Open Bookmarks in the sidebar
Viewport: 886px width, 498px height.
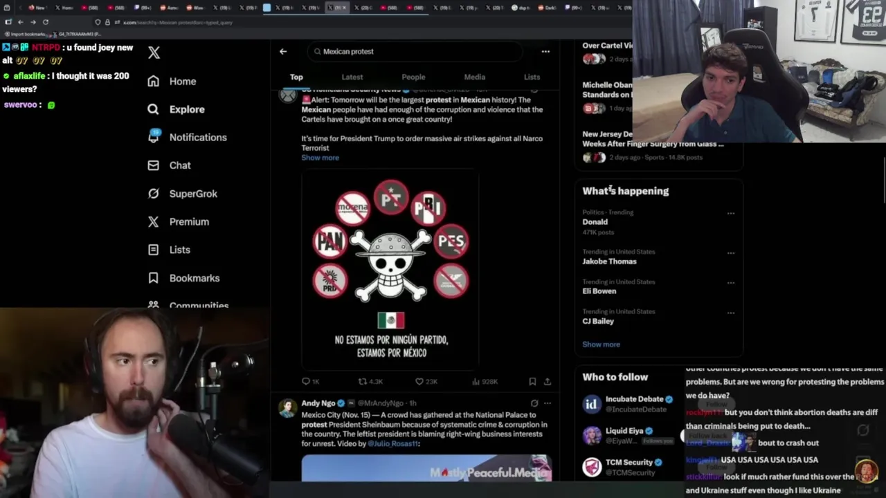(195, 278)
